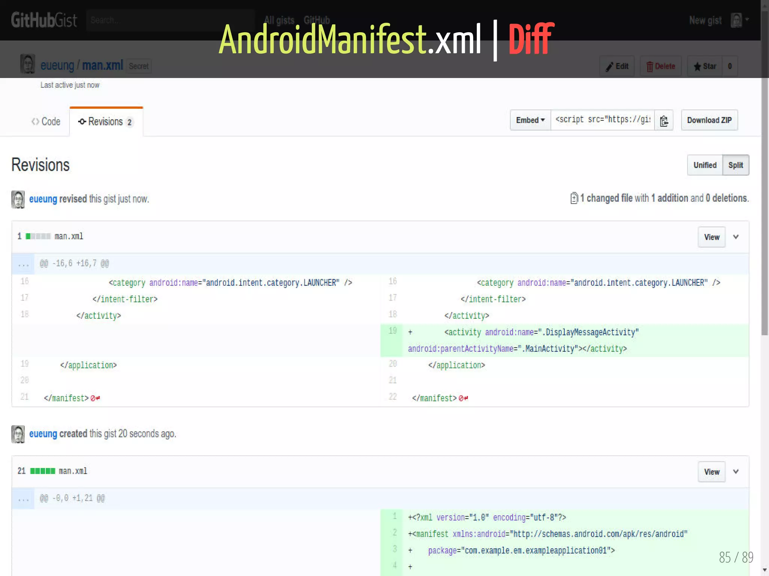This screenshot has width=769, height=576.
Task: Collapse the first man.xml diff
Action: pyautogui.click(x=736, y=237)
